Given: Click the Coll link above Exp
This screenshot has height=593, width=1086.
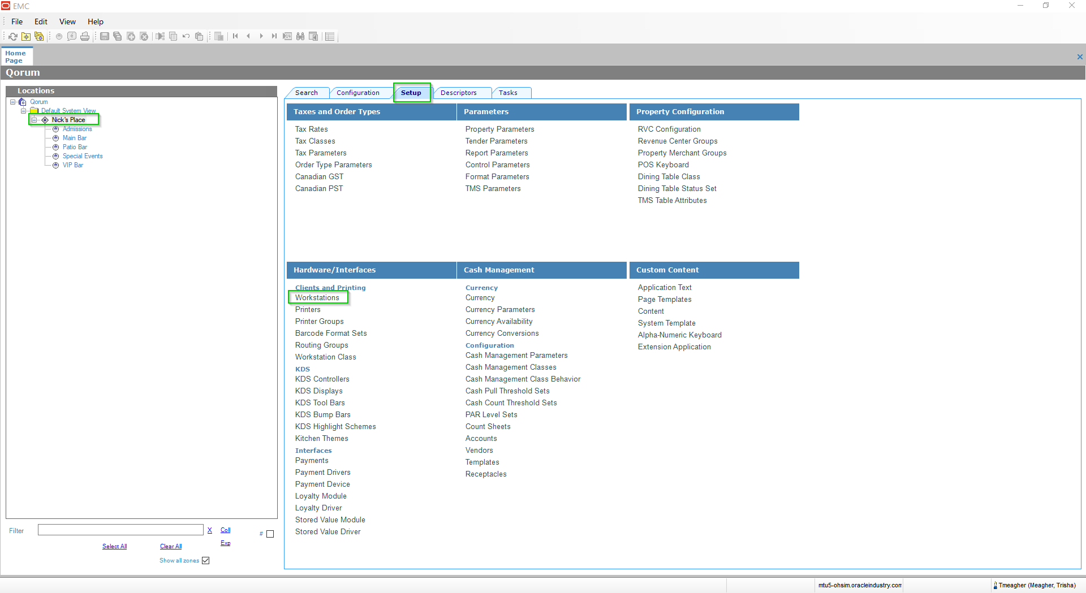Looking at the screenshot, I should 225,530.
